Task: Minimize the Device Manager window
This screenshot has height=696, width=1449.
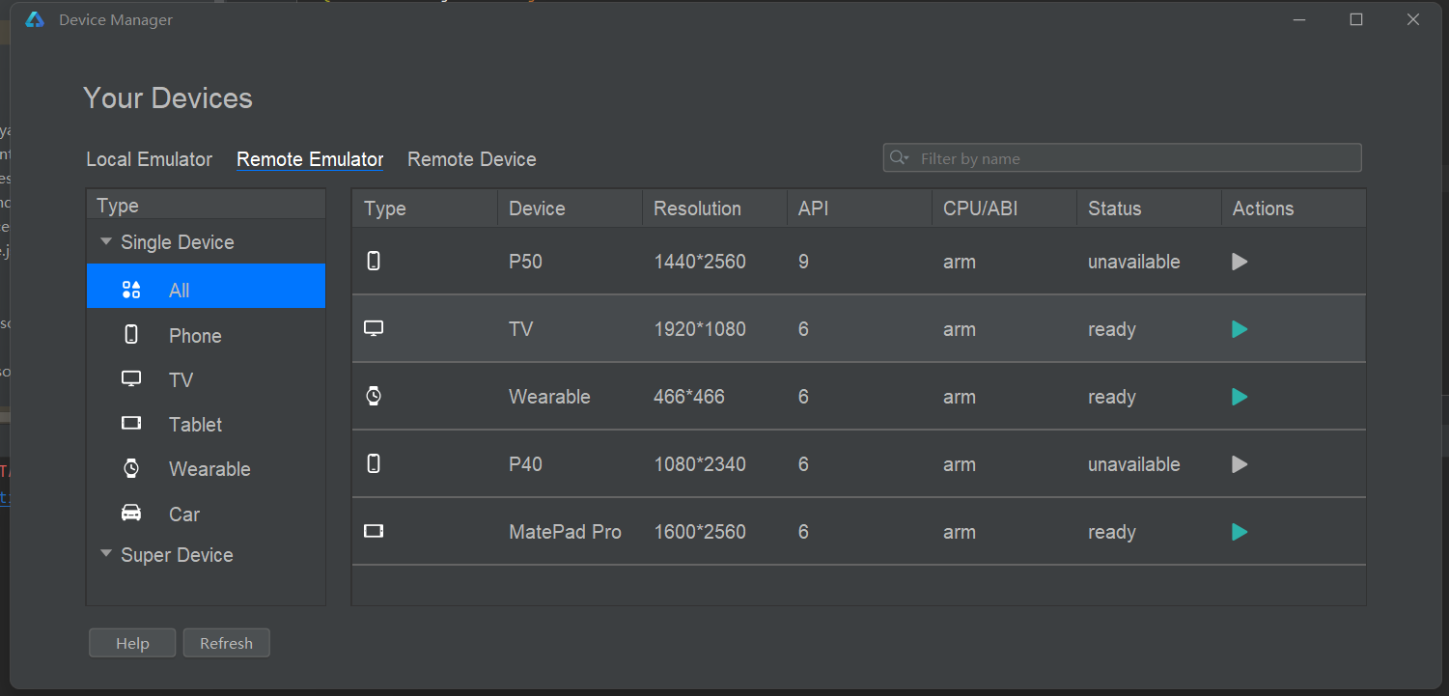Action: [1299, 19]
